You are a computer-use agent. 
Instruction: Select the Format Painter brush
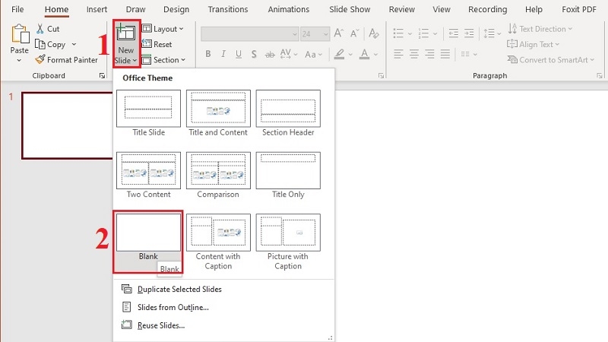[x=40, y=59]
